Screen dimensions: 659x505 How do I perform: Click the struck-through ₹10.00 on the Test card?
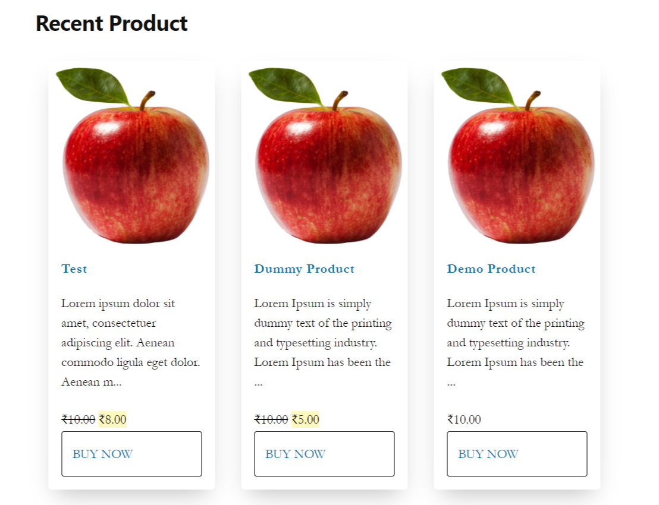[79, 419]
